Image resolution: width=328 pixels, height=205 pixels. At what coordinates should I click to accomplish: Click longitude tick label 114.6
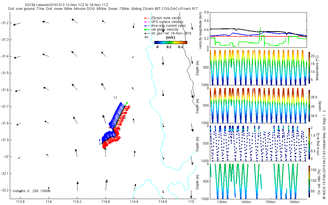(x=134, y=202)
